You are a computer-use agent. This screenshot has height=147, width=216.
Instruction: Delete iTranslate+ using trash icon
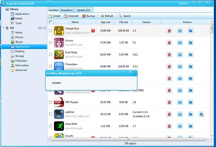(x=169, y=66)
